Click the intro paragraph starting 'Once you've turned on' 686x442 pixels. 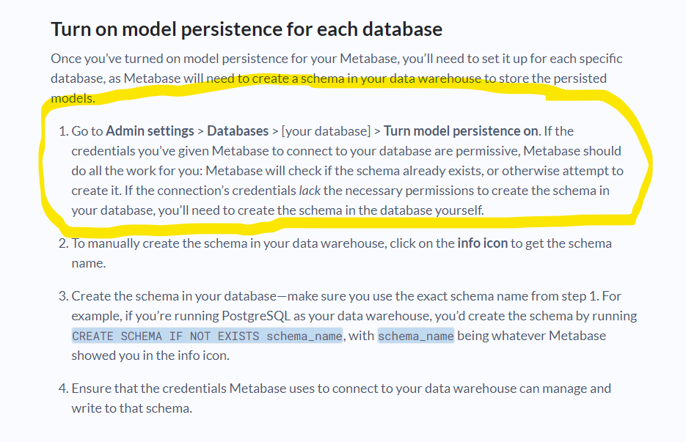pyautogui.click(x=337, y=78)
